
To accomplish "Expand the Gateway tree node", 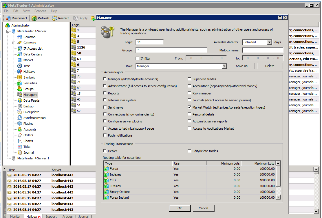I will 14,43.
